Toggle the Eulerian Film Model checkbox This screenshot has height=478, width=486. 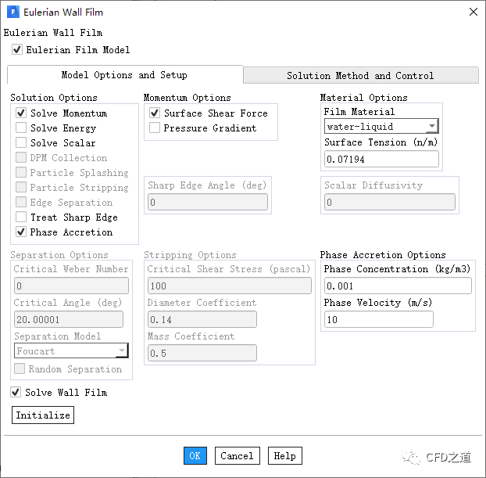(x=17, y=49)
